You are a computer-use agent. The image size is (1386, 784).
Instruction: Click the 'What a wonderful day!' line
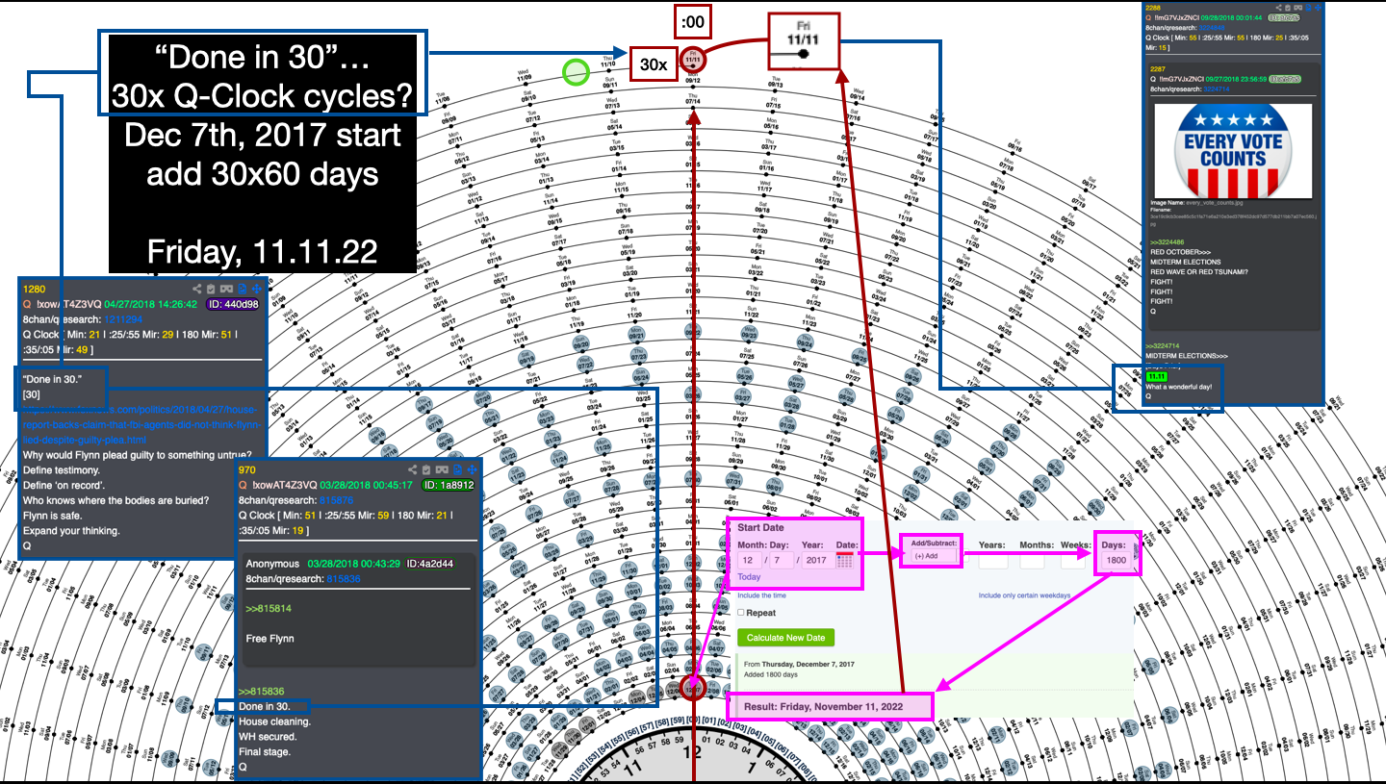coord(1178,387)
